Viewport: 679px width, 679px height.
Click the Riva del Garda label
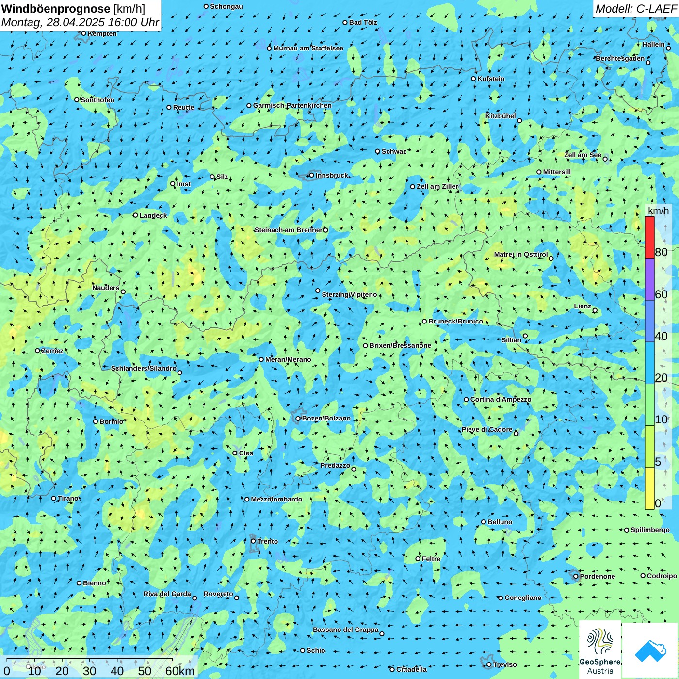tap(167, 594)
